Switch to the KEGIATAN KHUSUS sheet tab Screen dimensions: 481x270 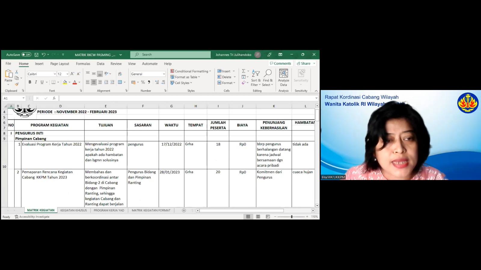tap(73, 210)
